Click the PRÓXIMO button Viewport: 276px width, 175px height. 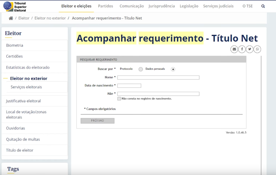click(98, 121)
